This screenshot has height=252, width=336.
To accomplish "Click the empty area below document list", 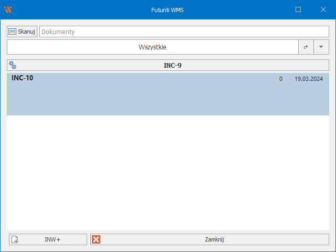I will pyautogui.click(x=168, y=173).
